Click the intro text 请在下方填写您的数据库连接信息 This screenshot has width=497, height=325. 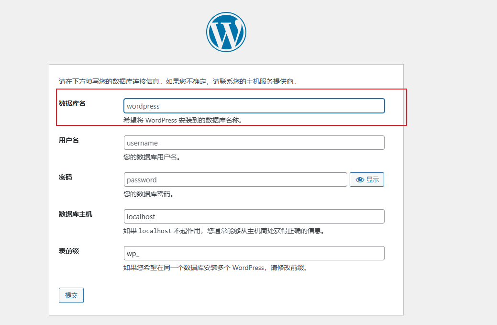(178, 81)
